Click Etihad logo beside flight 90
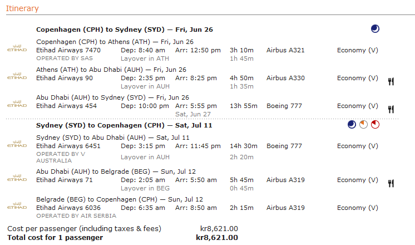The width and height of the screenshot is (415, 245). tap(17, 76)
